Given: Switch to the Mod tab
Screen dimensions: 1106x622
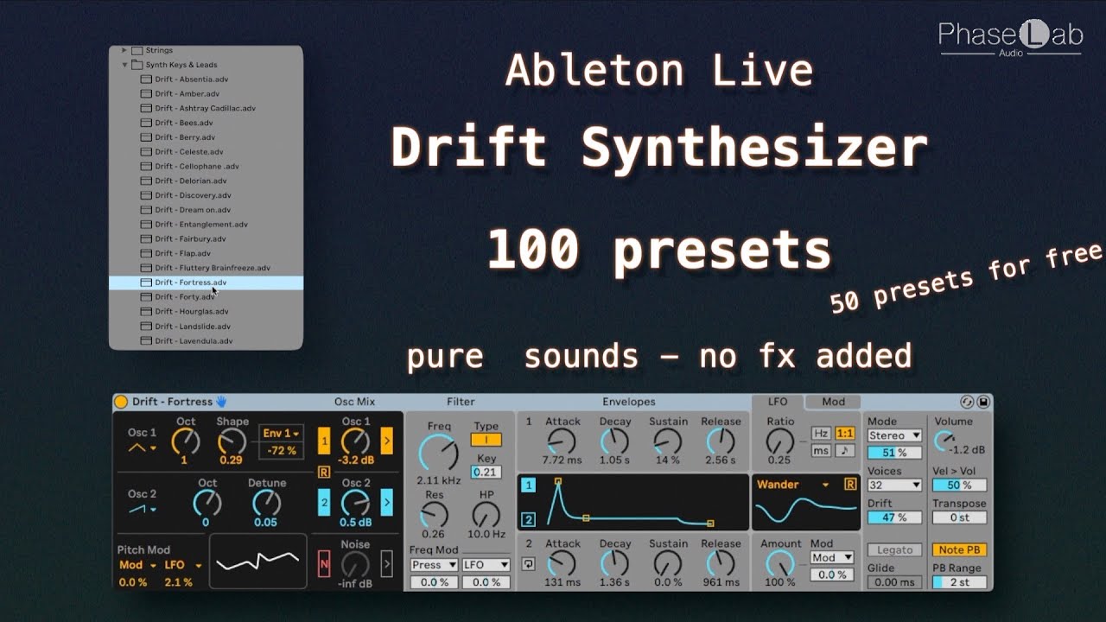Looking at the screenshot, I should coord(834,402).
